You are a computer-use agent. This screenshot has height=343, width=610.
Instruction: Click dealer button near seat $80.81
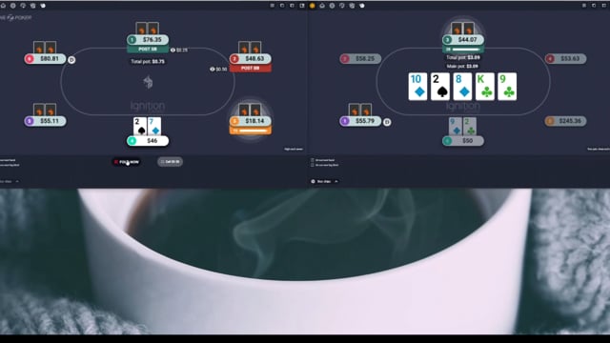(x=71, y=60)
